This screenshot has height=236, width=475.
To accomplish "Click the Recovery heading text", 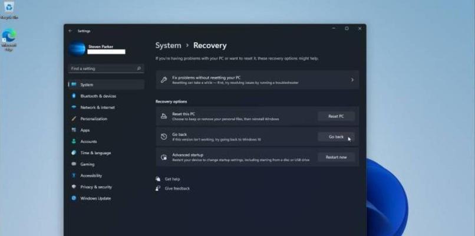I will (x=210, y=45).
